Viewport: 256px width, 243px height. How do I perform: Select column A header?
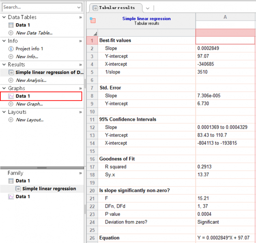(x=225, y=17)
